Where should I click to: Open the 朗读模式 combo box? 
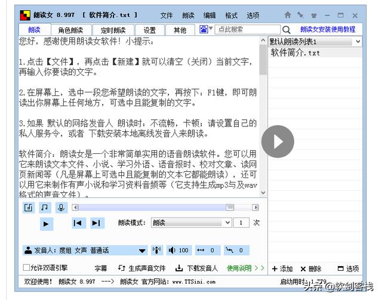(x=191, y=222)
